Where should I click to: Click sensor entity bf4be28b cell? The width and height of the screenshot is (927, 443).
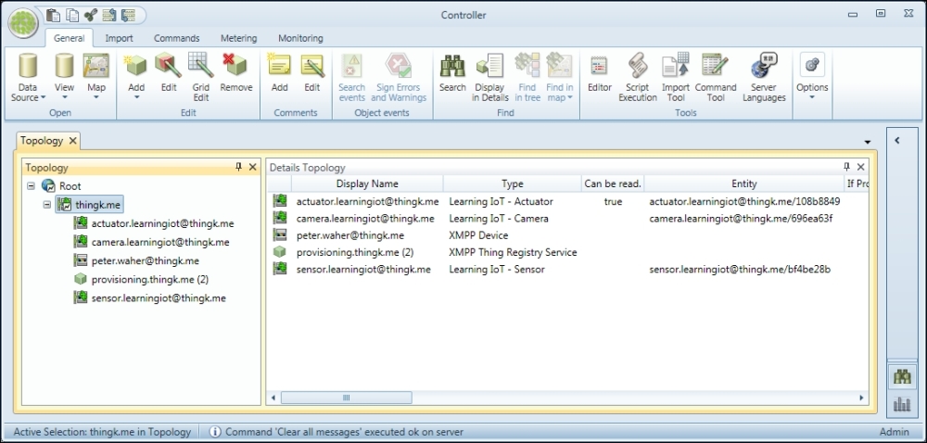(740, 270)
